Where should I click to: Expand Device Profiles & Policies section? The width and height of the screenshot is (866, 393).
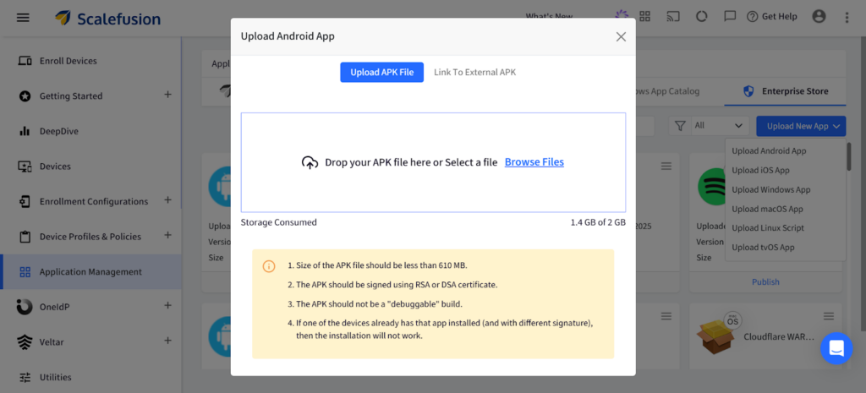(x=167, y=236)
